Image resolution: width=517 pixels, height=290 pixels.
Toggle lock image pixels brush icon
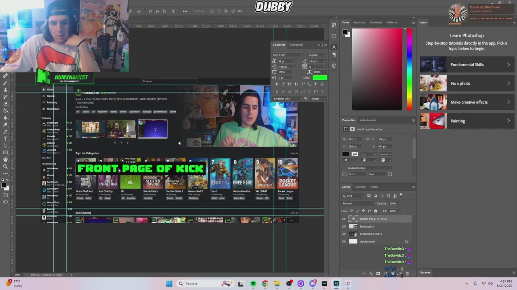[357, 211]
